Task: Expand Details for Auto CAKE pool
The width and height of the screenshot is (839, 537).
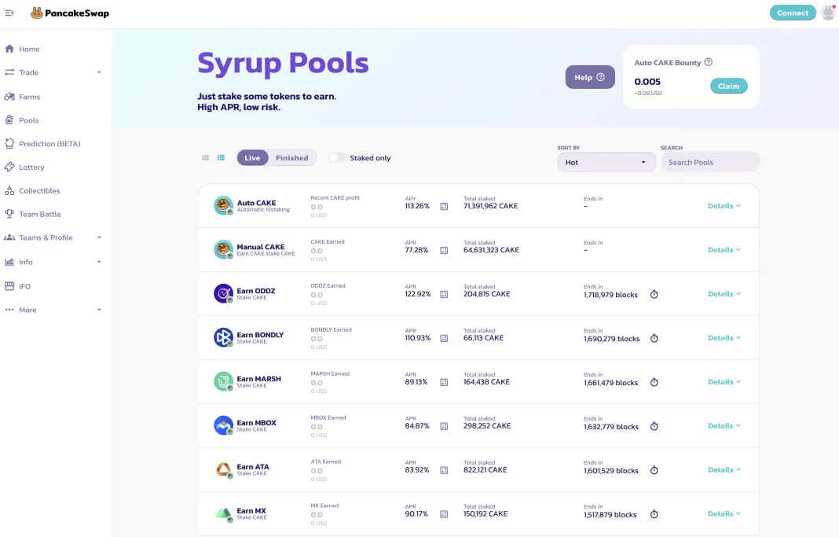Action: (x=724, y=205)
